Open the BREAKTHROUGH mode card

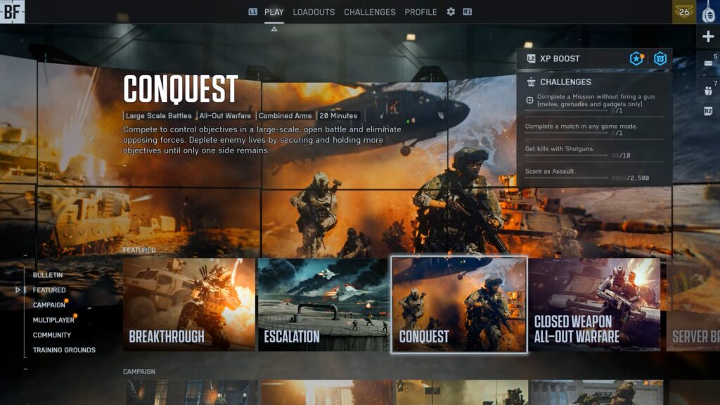click(188, 304)
